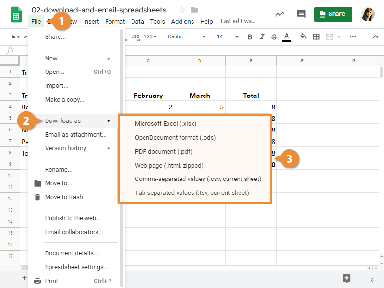Screen dimensions: 384x288
Task: Click the Share button
Action: [333, 14]
